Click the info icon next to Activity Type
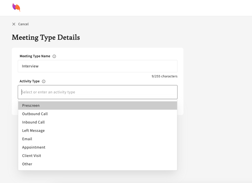Viewport: 252px width, 183px height. coord(44,81)
